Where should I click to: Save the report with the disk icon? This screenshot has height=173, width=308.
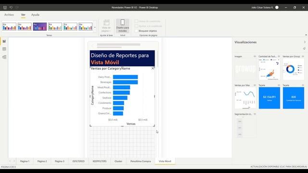[x=5, y=8]
